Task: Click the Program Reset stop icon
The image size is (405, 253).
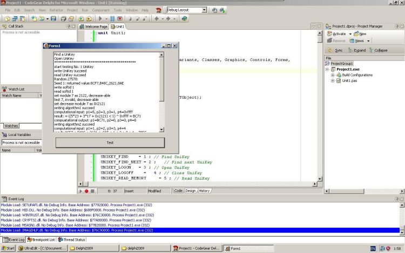Action: 120,18
